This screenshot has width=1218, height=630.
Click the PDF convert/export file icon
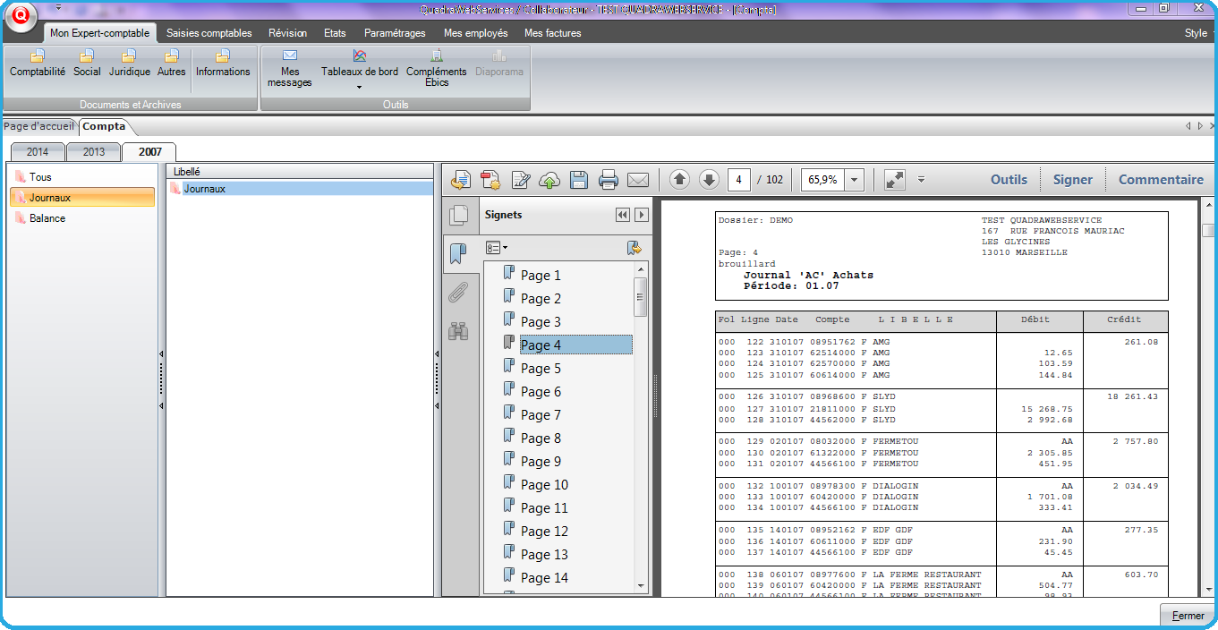click(460, 180)
